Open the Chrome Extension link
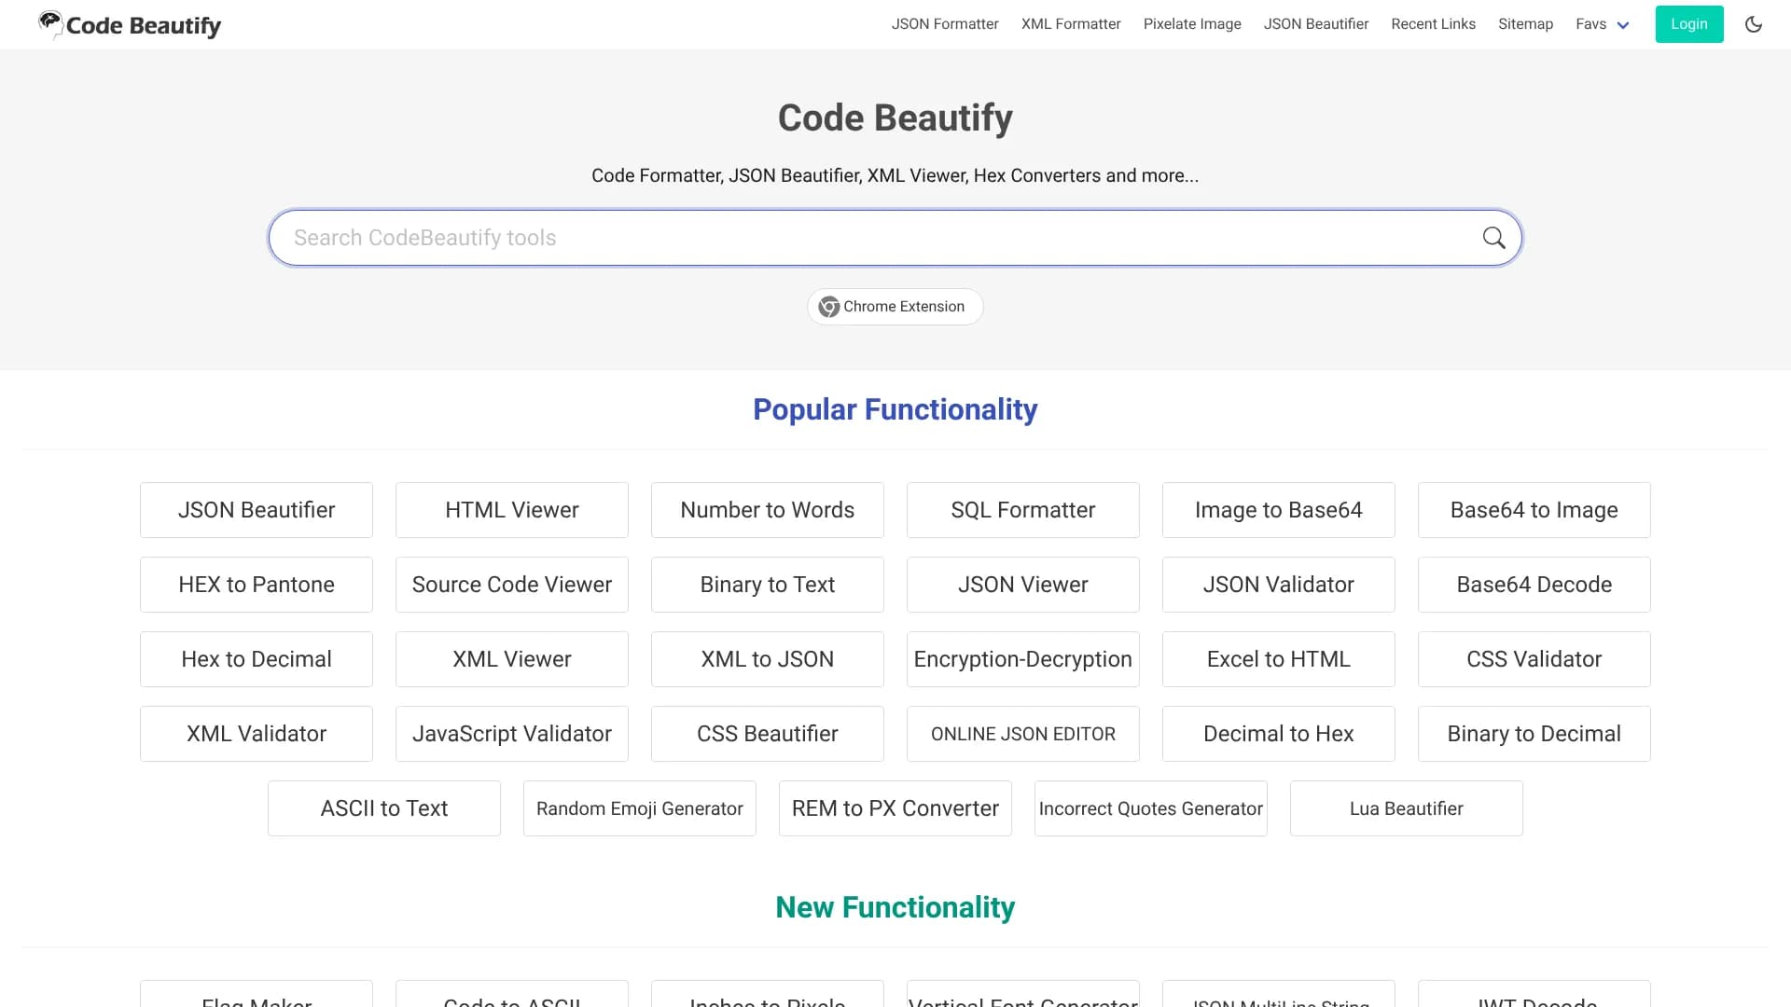 point(895,307)
